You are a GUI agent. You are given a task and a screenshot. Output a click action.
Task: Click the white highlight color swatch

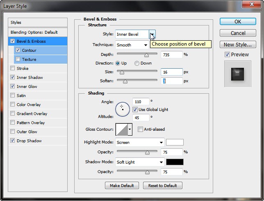(175, 143)
